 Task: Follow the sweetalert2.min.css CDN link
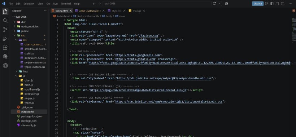169,102
